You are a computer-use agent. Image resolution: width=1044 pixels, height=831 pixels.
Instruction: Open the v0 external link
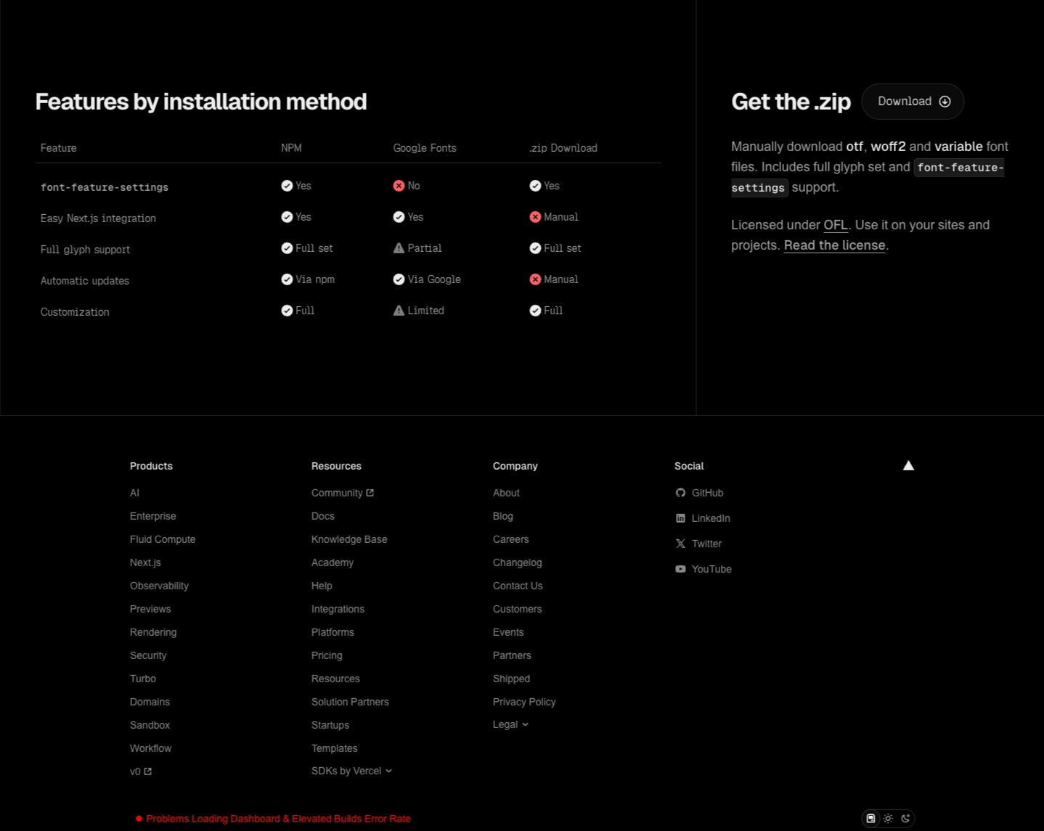point(141,771)
